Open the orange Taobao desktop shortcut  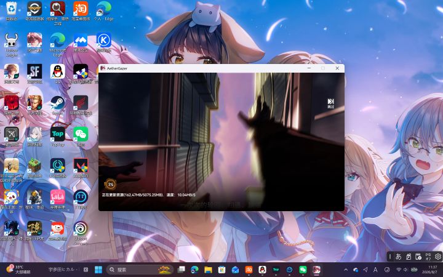coord(81,11)
